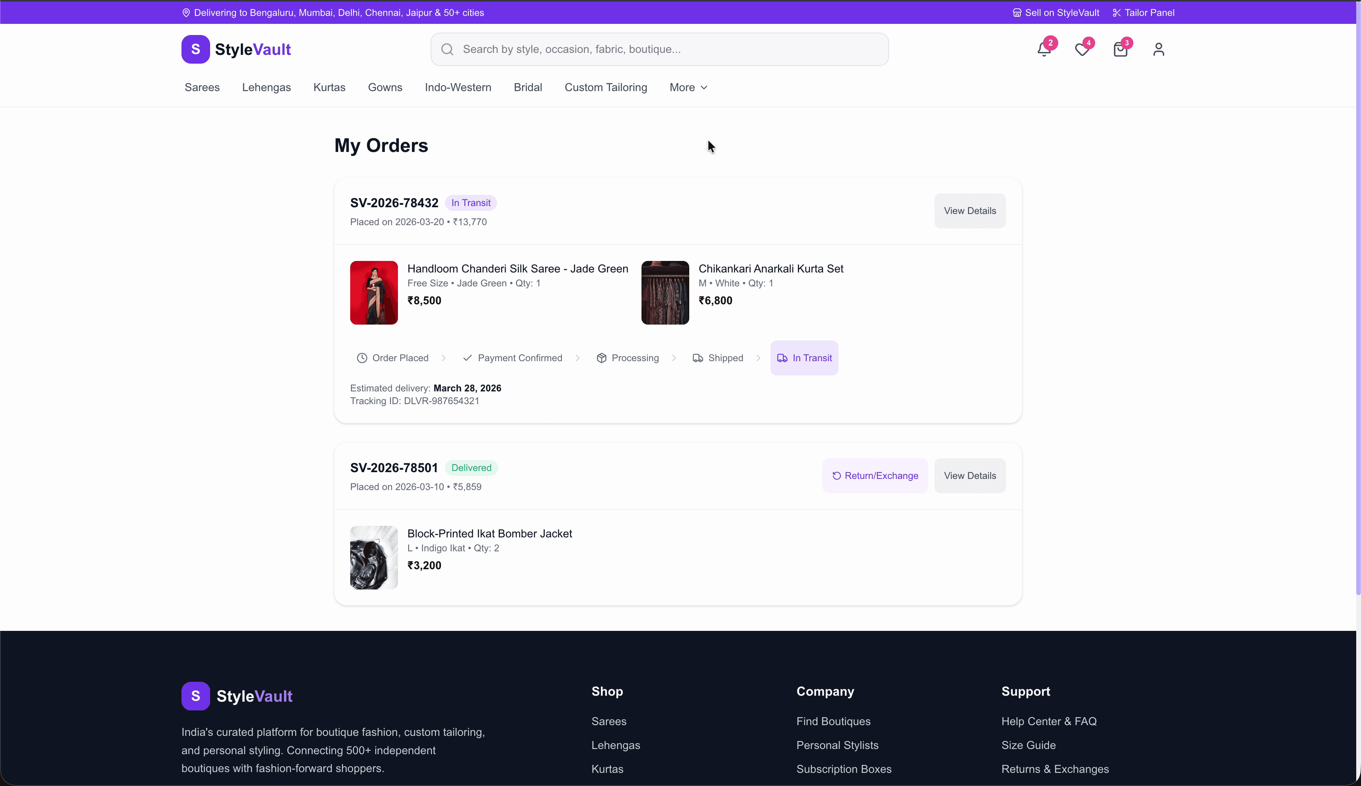Open the user account icon
This screenshot has width=1361, height=786.
click(1158, 50)
